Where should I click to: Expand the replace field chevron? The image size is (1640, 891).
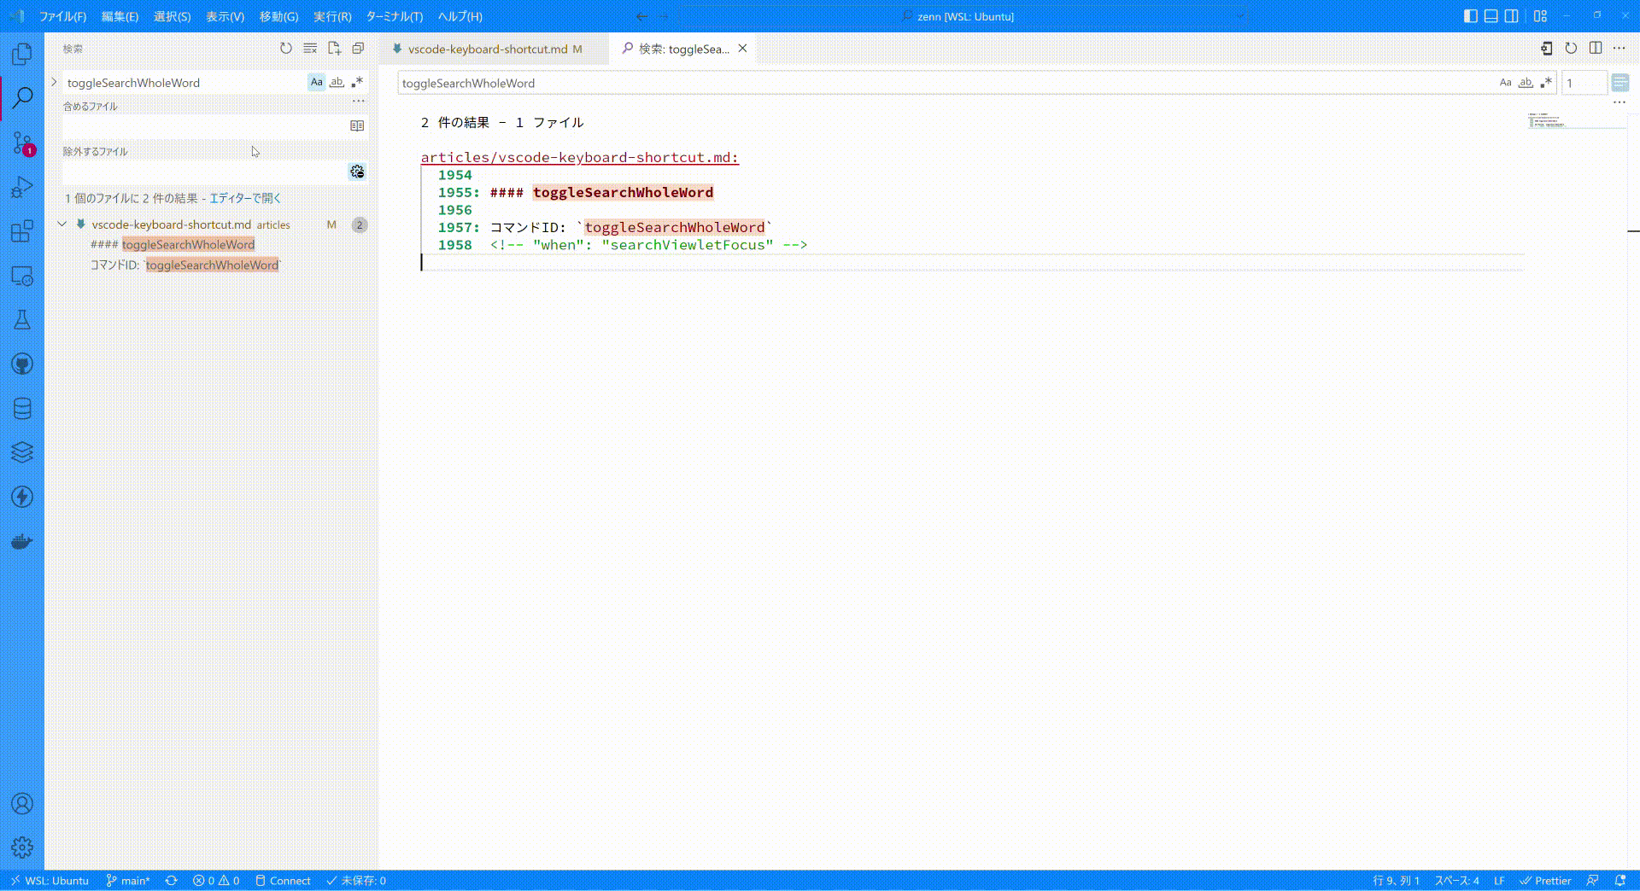pyautogui.click(x=54, y=82)
